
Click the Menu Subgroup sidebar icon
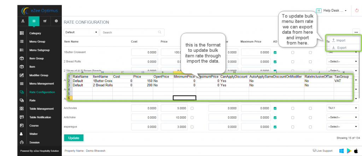[x=22, y=50]
